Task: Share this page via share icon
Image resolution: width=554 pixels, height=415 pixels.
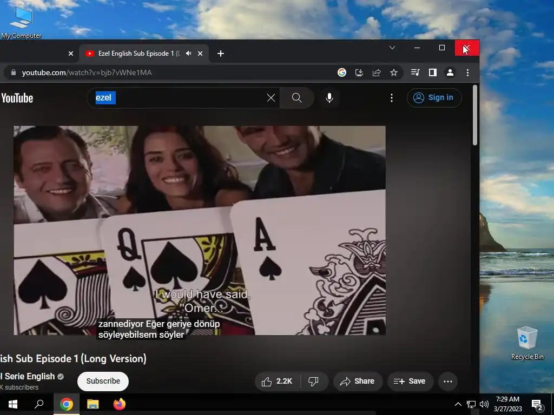Action: [377, 73]
